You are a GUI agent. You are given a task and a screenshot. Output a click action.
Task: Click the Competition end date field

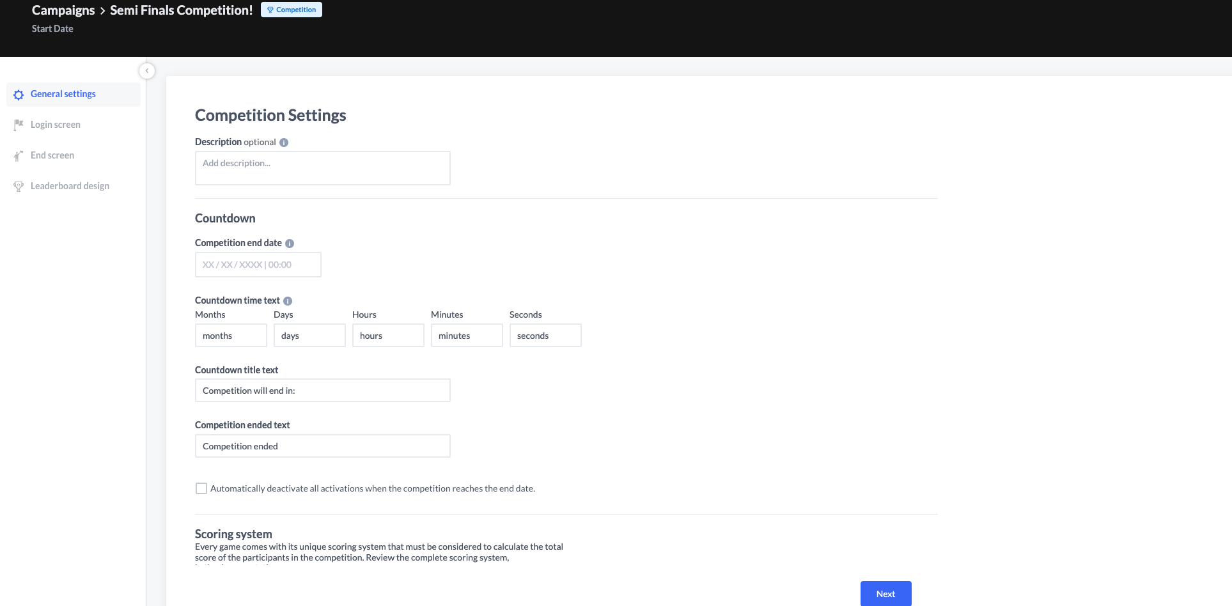258,265
